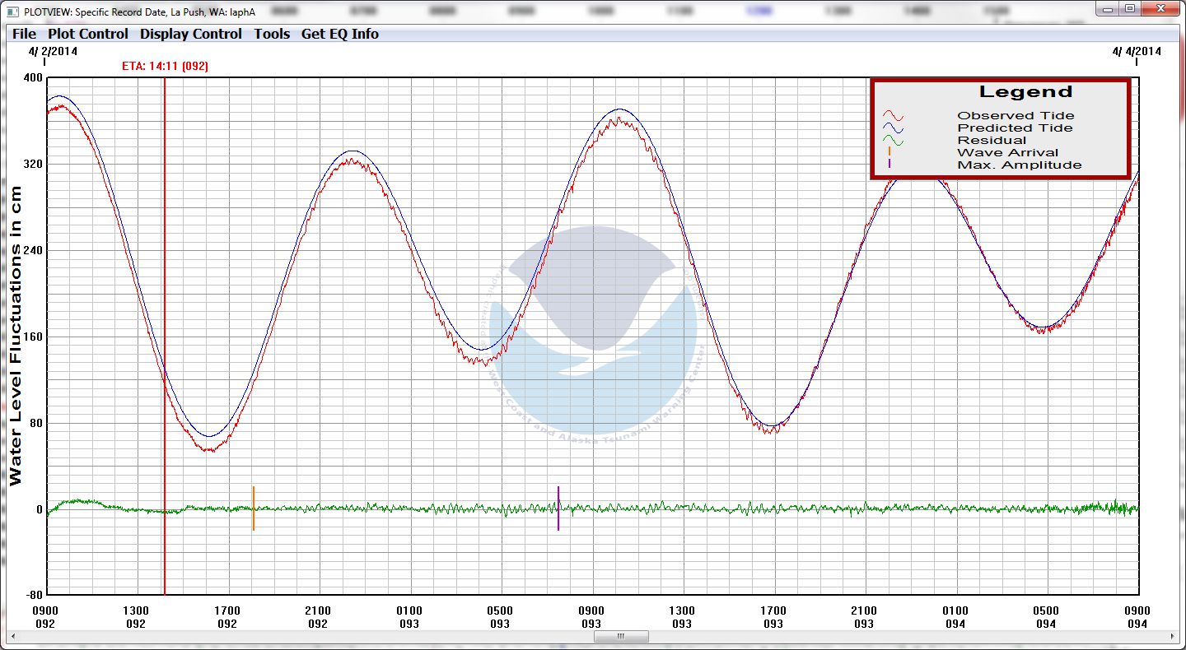Maximize the PLOTVIEW window
The height and width of the screenshot is (650, 1186).
pos(1130,8)
